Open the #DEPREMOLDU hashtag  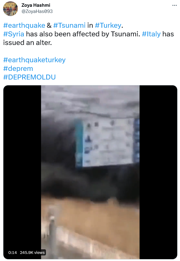[x=29, y=77]
